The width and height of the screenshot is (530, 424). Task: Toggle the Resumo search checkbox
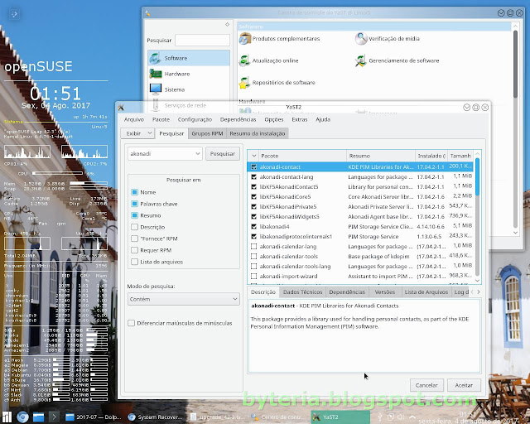pyautogui.click(x=134, y=215)
